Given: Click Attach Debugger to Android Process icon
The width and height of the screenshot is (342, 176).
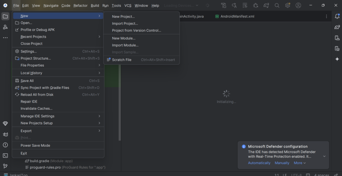Looking at the screenshot, I should pyautogui.click(x=255, y=5).
